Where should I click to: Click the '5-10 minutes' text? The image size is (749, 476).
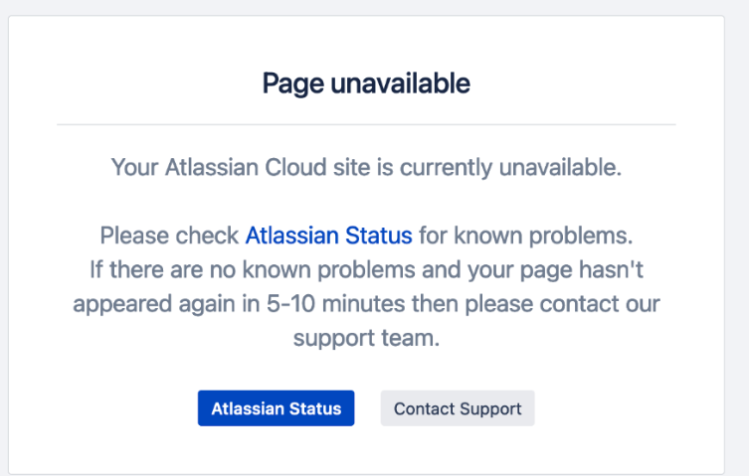[336, 304]
